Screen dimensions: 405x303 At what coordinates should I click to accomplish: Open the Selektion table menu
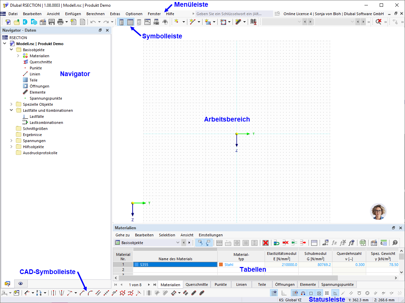pyautogui.click(x=167, y=235)
